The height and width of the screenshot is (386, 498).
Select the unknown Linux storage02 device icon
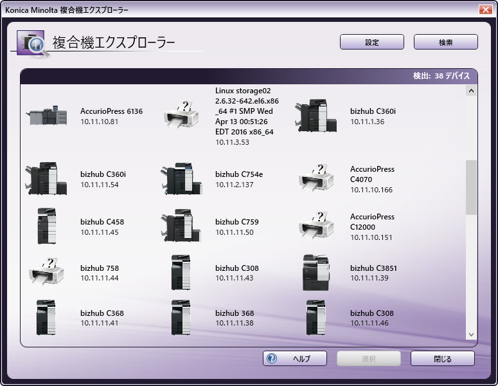181,115
